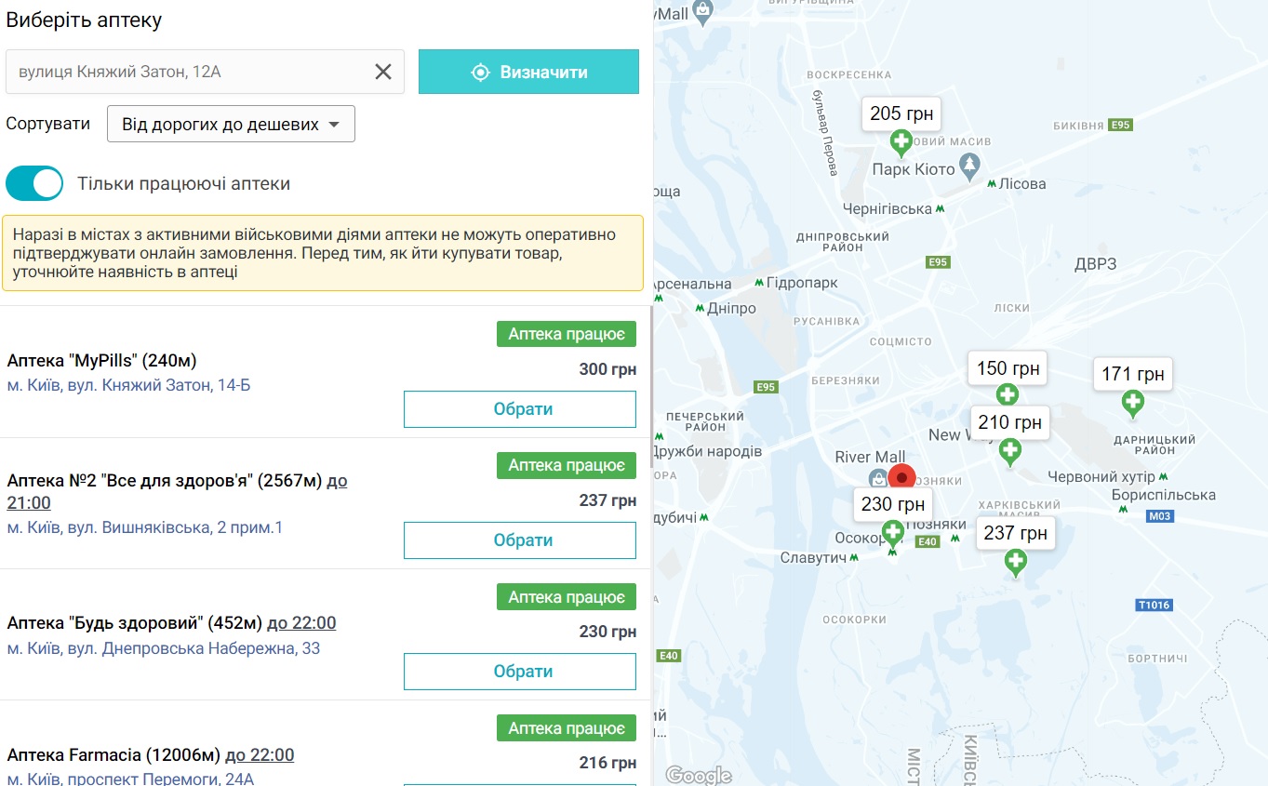The image size is (1268, 786).
Task: Click the River Mall shopping icon
Action: point(877,478)
